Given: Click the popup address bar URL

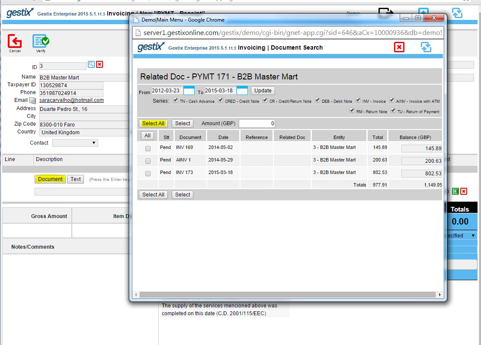Looking at the screenshot, I should tap(293, 33).
